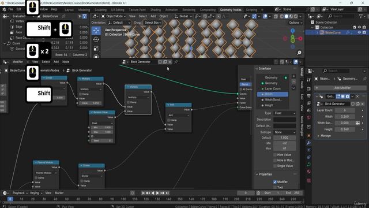Select the Layer Count interface item
The image size is (369, 208).
coord(273,88)
